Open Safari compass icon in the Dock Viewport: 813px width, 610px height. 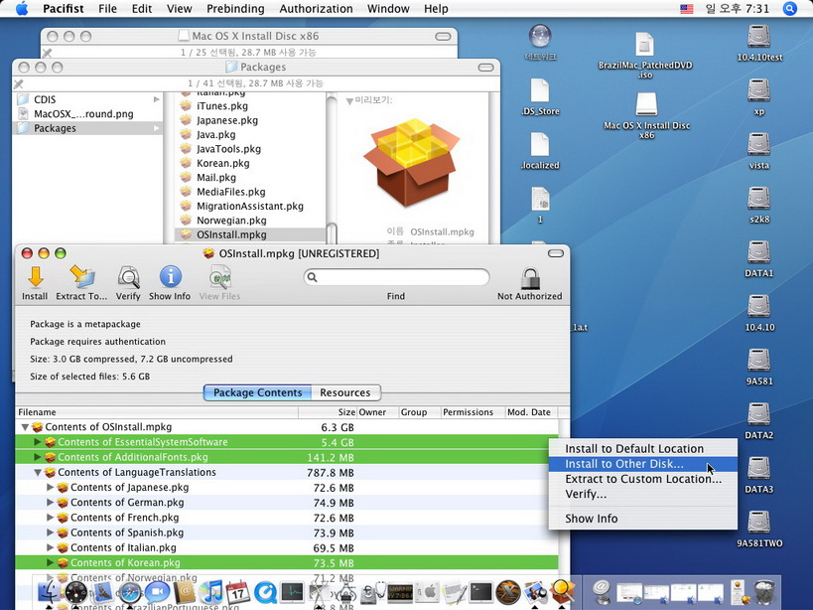tap(130, 592)
